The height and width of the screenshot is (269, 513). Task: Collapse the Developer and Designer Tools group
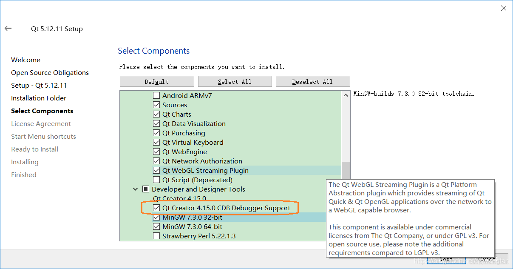tap(135, 189)
